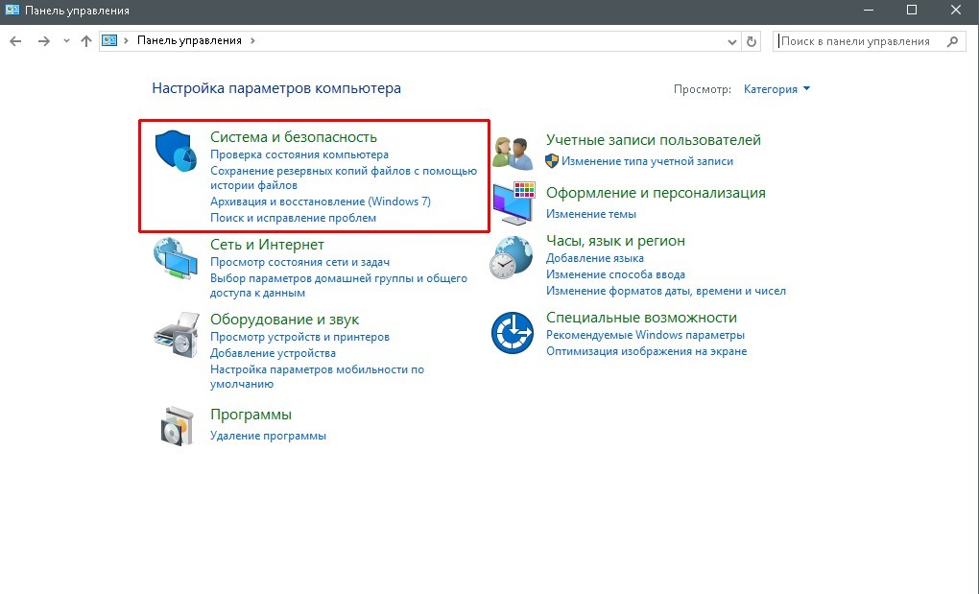
Task: Expand the address bar history dropdown
Action: coord(732,41)
